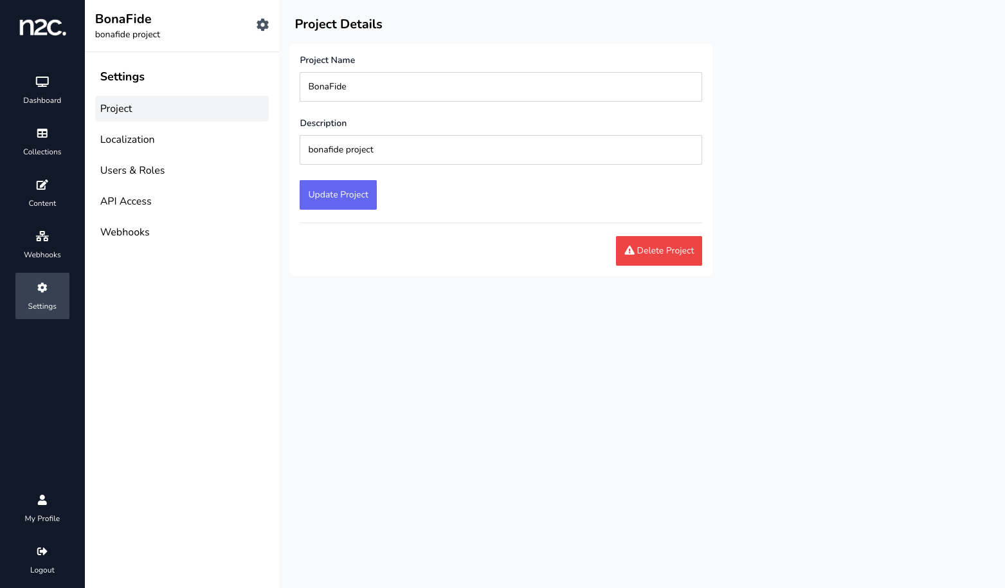
Task: Click into the Description field
Action: 500,150
